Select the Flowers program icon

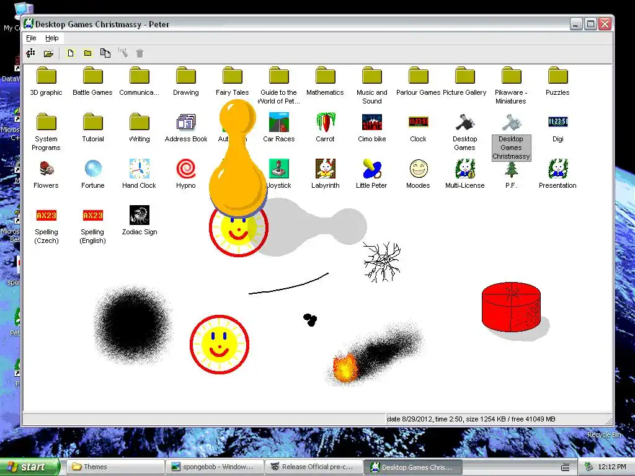pyautogui.click(x=46, y=169)
